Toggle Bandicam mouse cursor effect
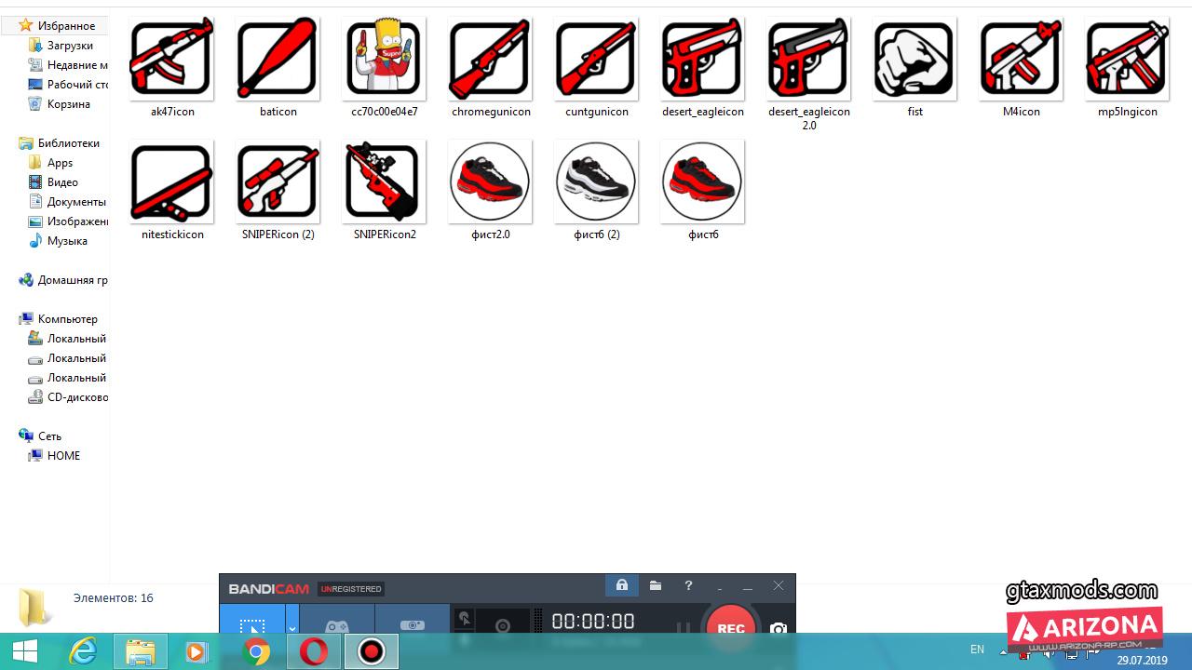Screen dimensions: 1192x670 click(465, 620)
